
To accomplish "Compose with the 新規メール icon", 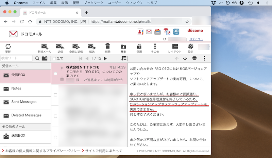I will coord(45,47).
